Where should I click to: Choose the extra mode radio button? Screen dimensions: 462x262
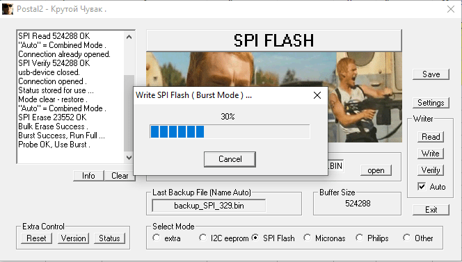tap(157, 238)
